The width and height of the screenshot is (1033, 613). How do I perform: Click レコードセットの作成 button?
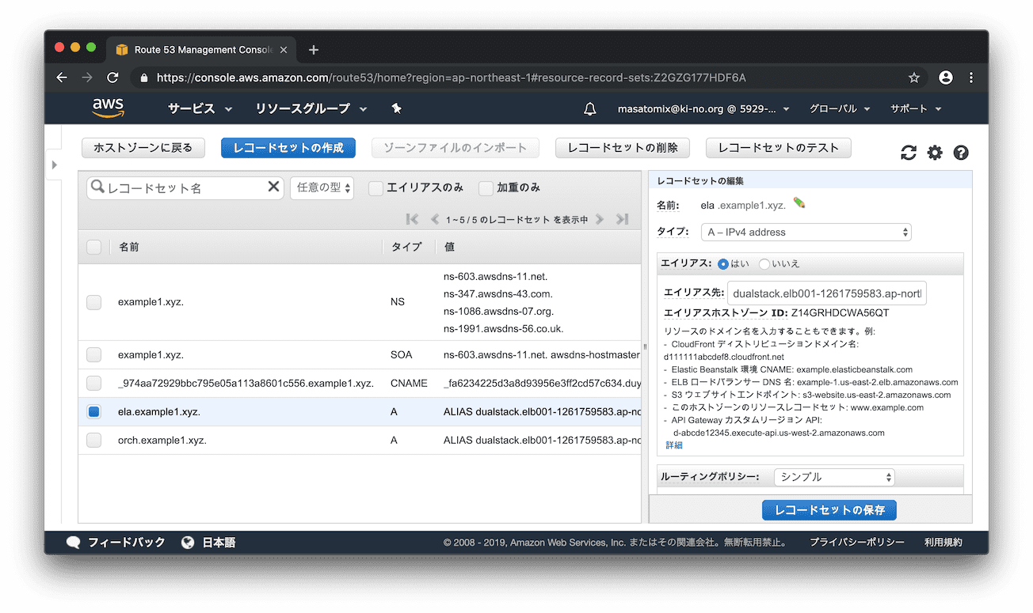tap(288, 148)
